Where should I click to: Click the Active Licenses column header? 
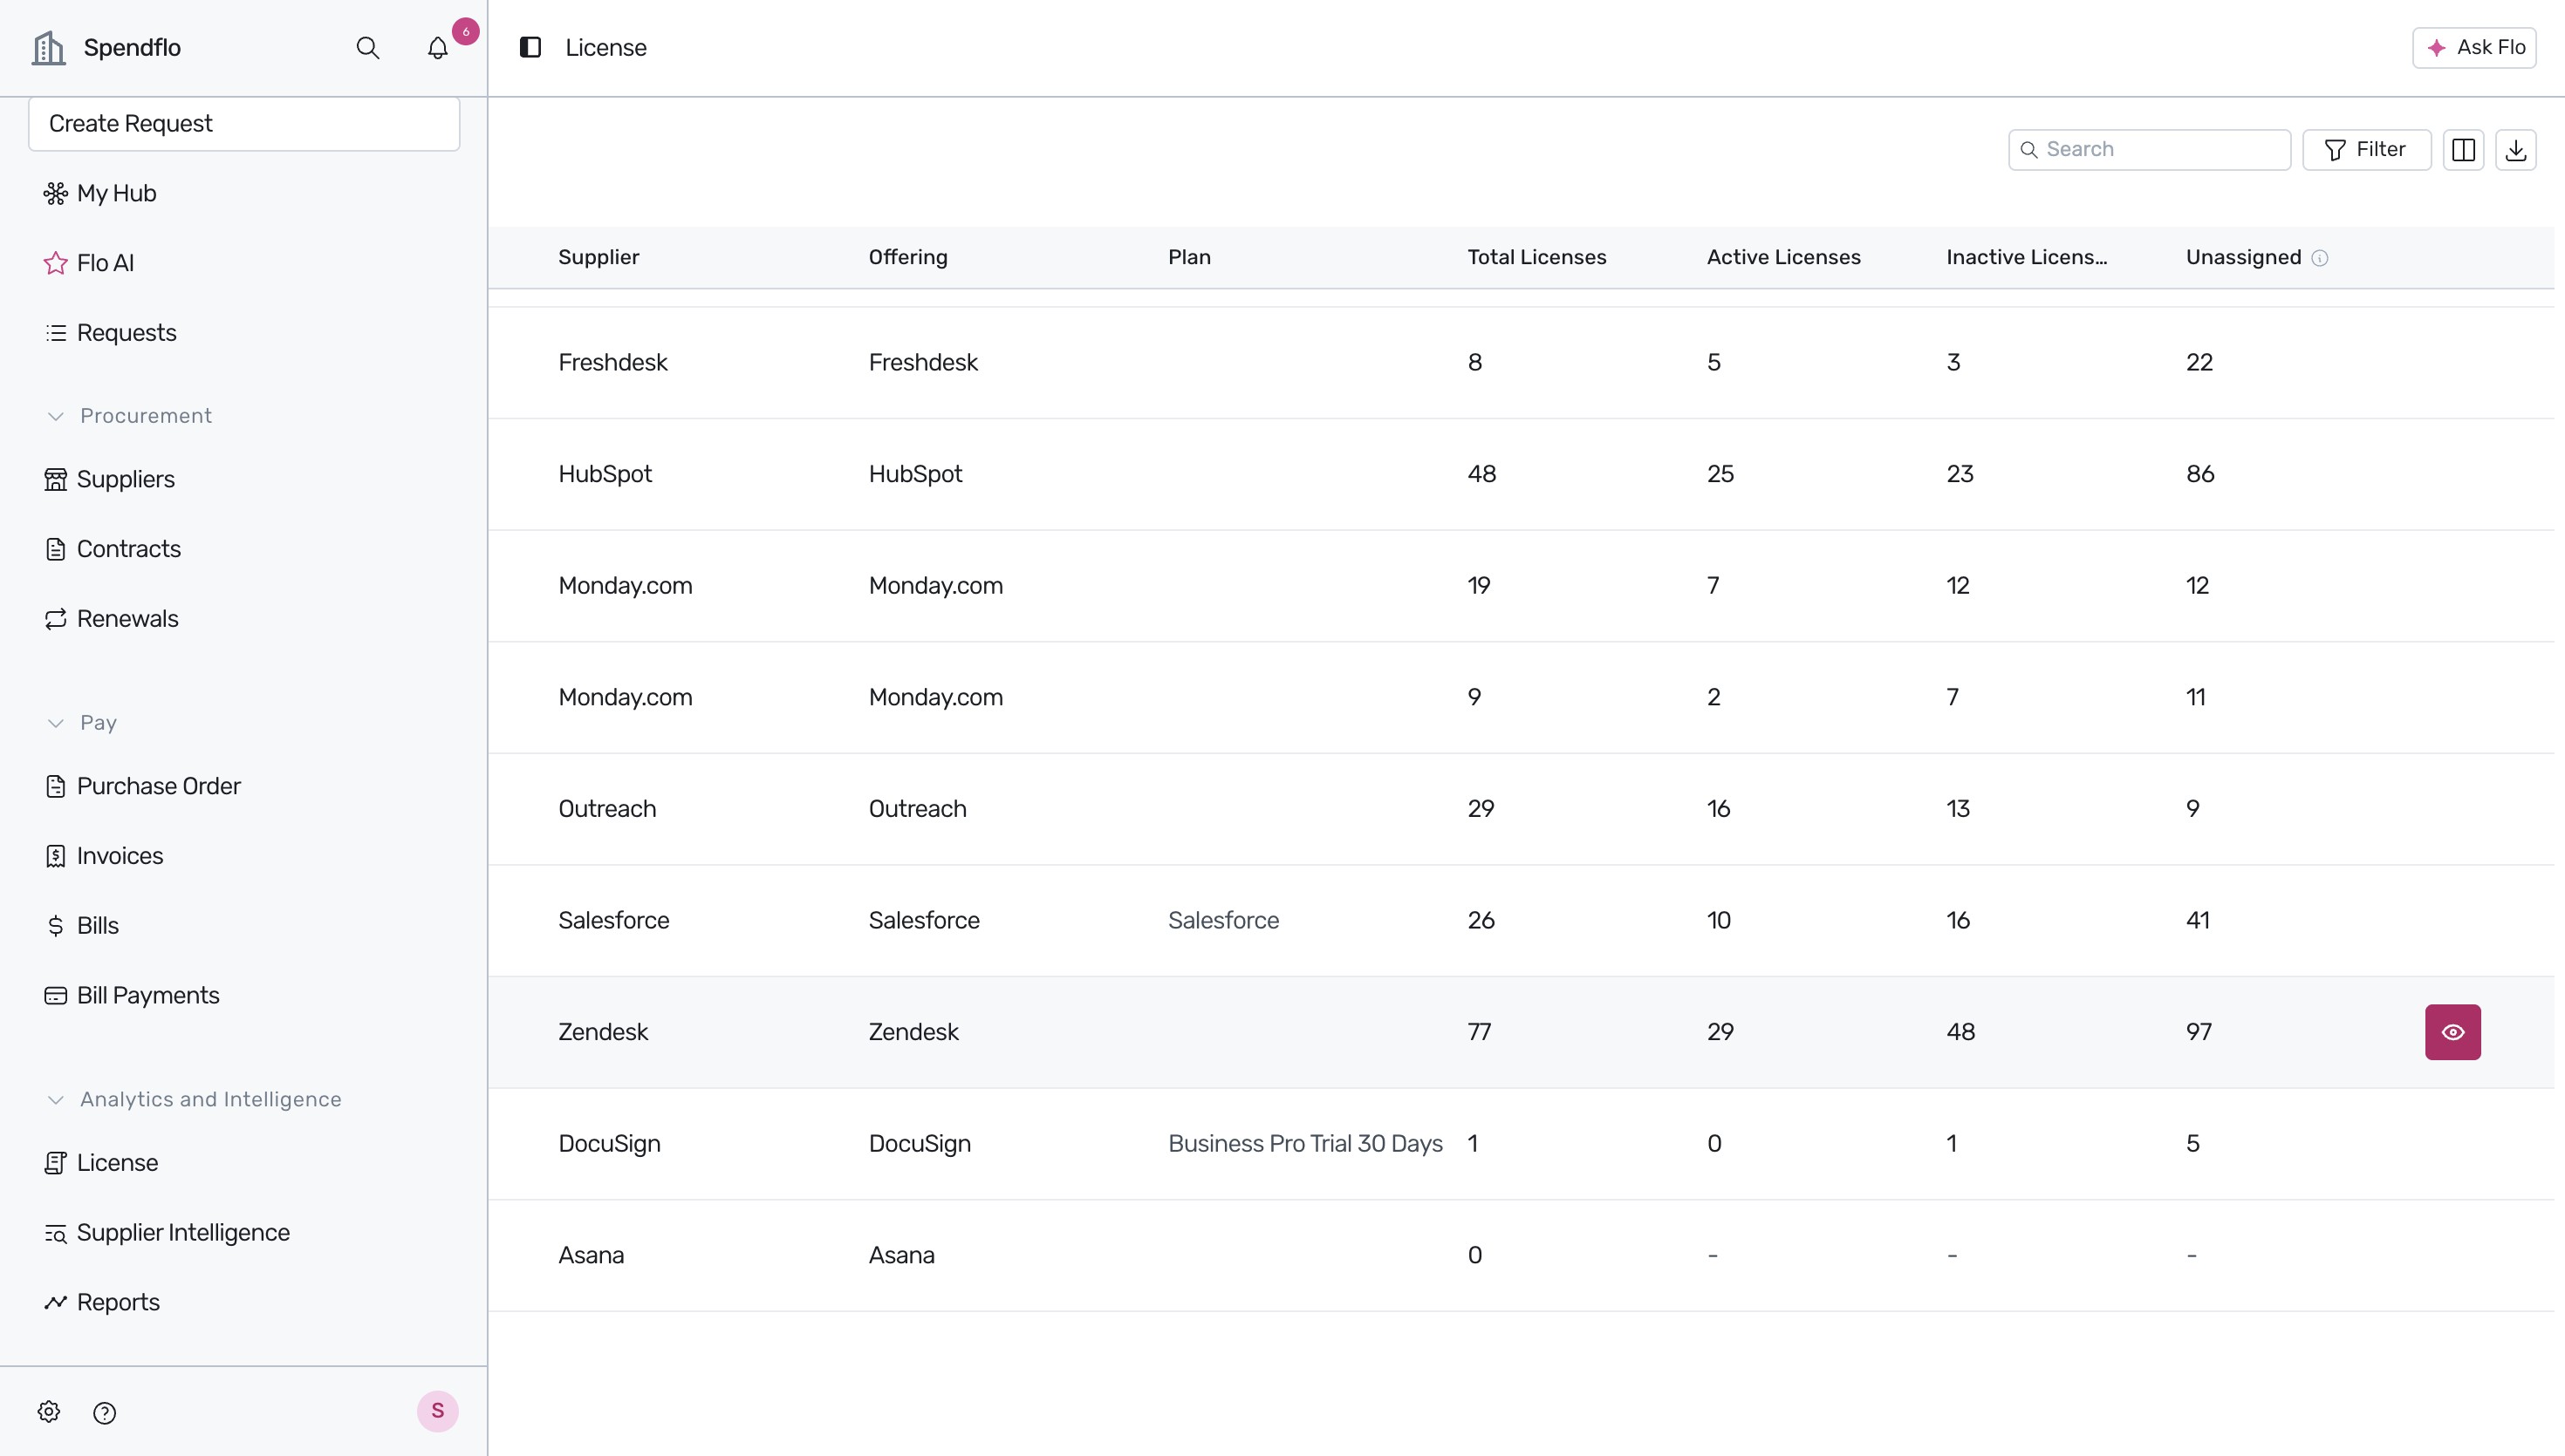tap(1782, 257)
